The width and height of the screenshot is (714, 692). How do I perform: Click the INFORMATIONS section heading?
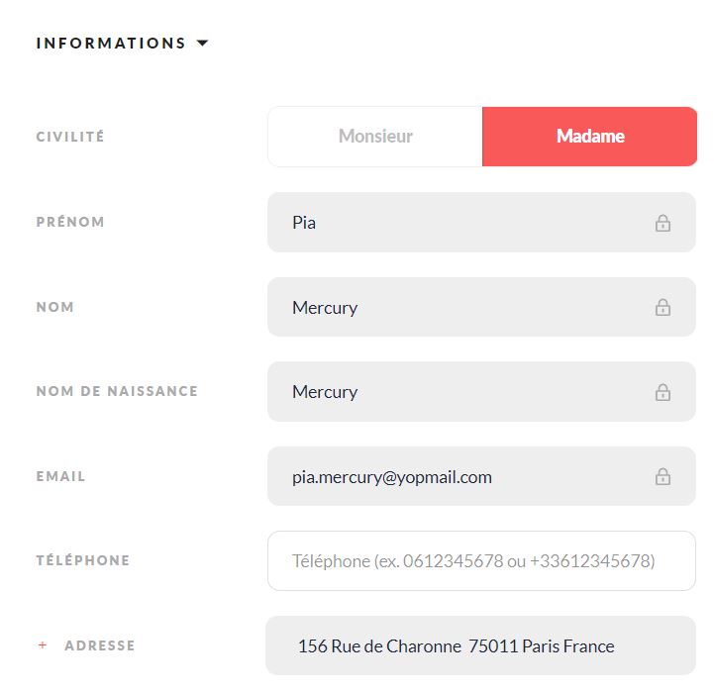(111, 43)
